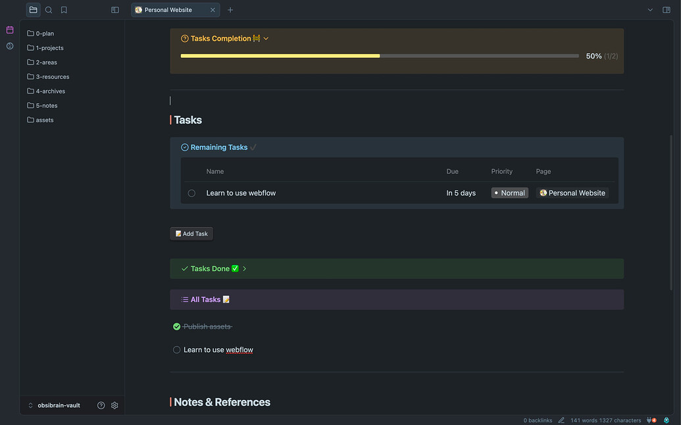681x425 pixels.
Task: Click the pencil edit icon in the status bar
Action: pyautogui.click(x=561, y=420)
